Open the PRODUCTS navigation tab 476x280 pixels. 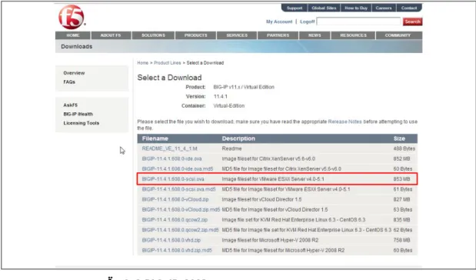[x=196, y=35]
